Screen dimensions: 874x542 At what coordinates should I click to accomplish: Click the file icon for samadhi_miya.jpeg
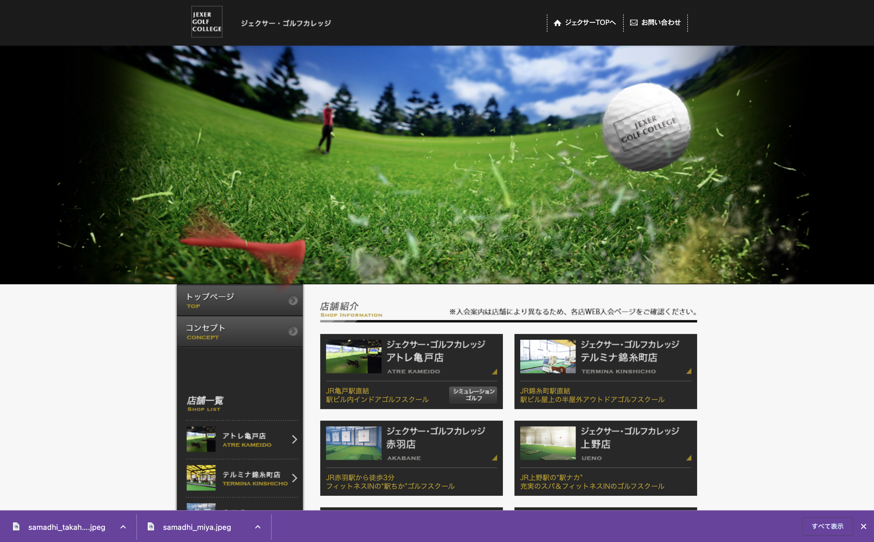point(151,526)
